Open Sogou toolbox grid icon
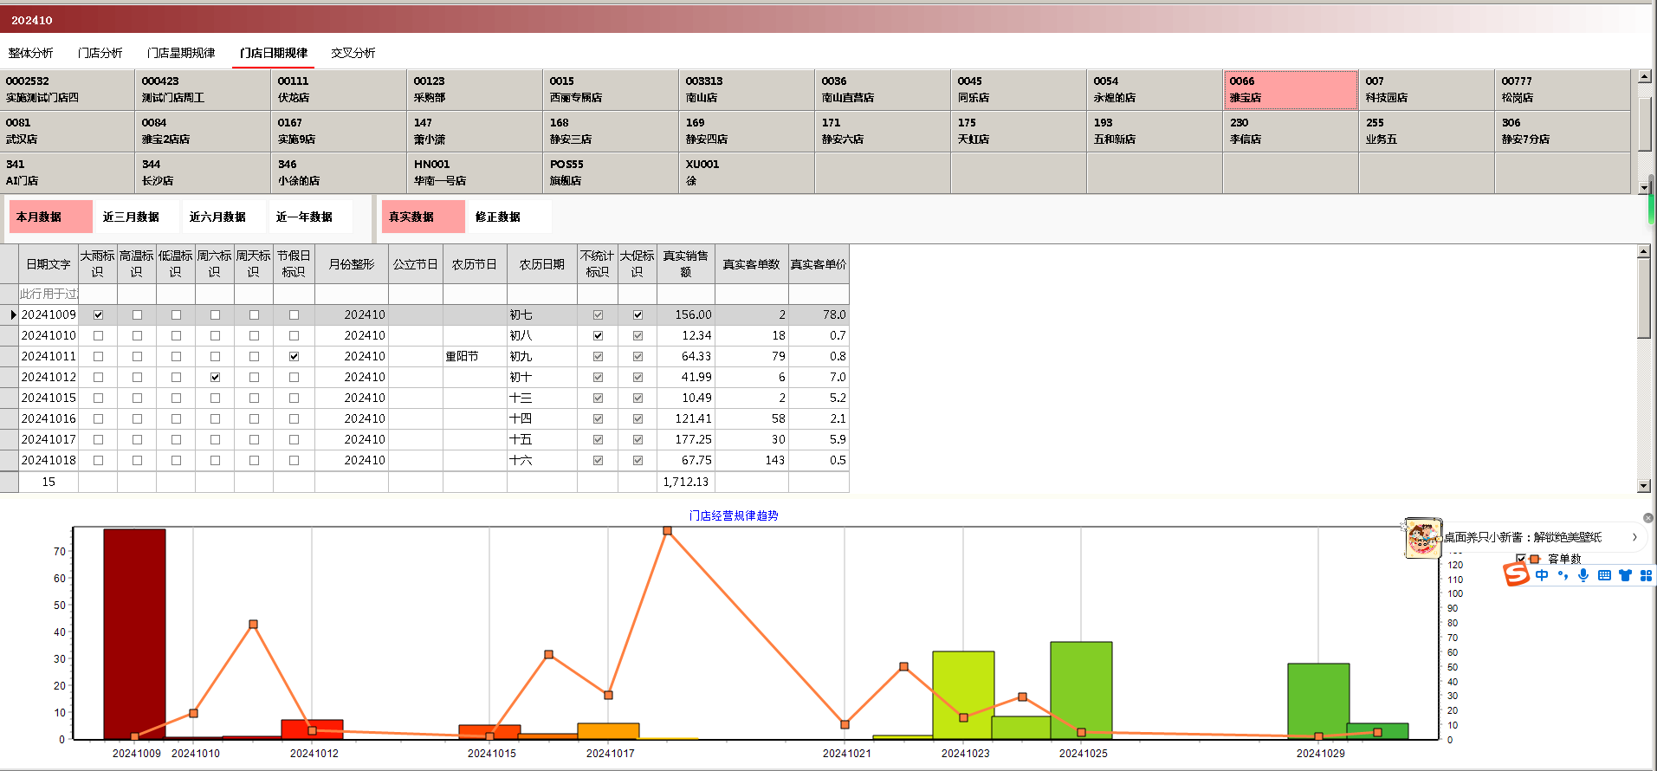 [1646, 575]
